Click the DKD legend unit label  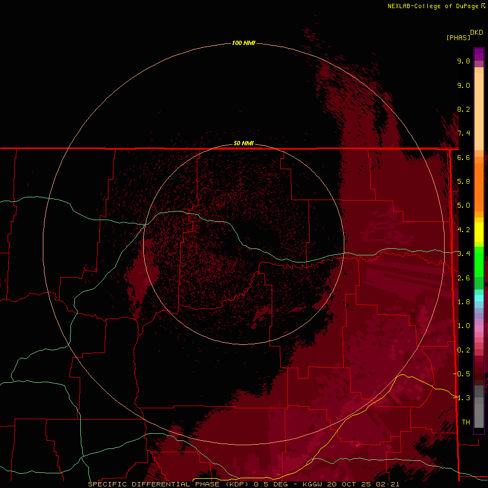point(476,32)
